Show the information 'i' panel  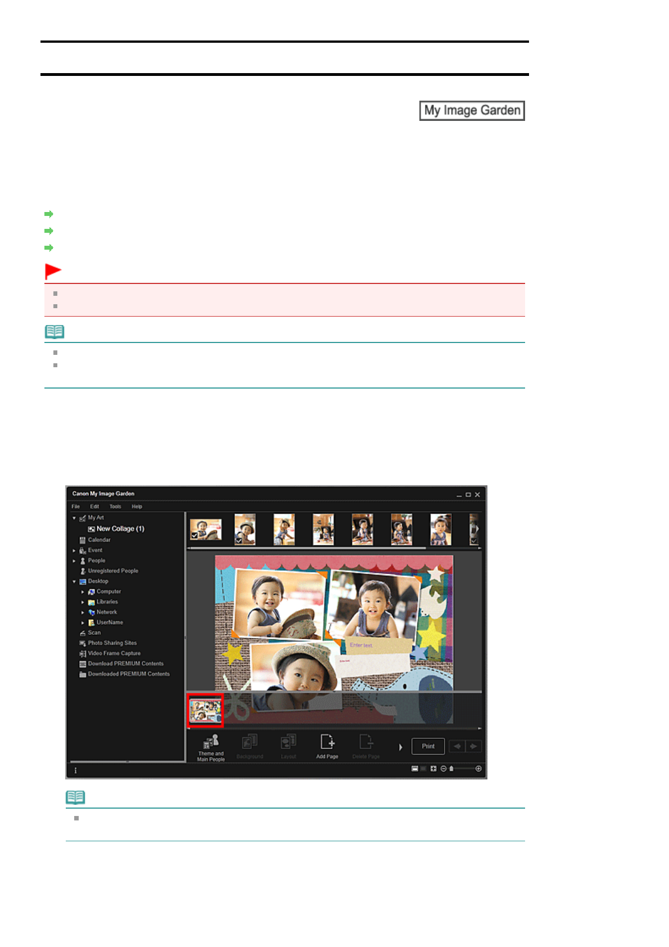pos(75,770)
